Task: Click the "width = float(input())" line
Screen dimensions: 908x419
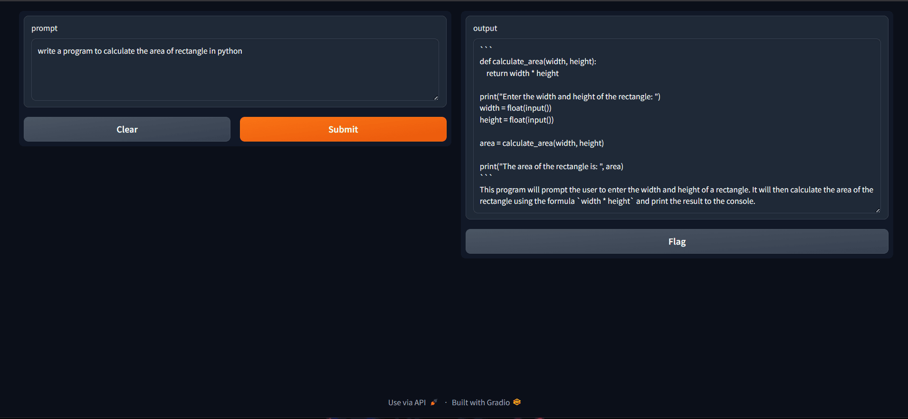Action: 515,108
